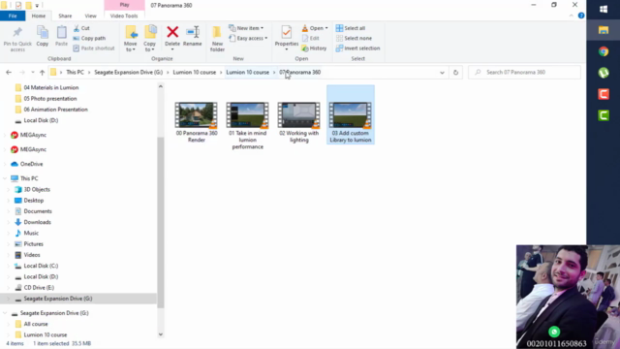Viewport: 620px width, 349px height.
Task: Open the address bar history dropdown
Action: tap(442, 73)
